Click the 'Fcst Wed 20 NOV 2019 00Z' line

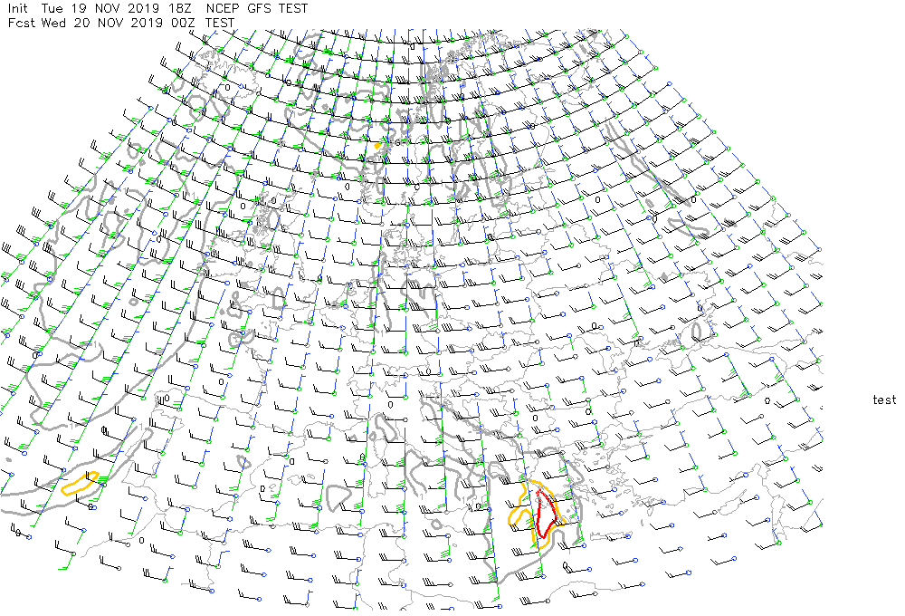click(101, 24)
